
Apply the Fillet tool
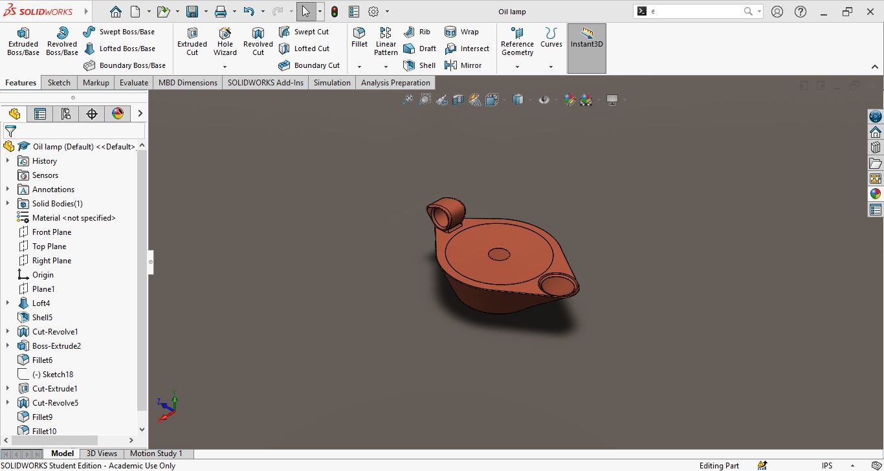click(x=359, y=37)
